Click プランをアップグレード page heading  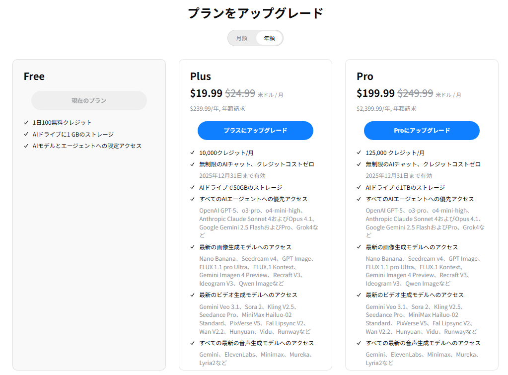(255, 13)
